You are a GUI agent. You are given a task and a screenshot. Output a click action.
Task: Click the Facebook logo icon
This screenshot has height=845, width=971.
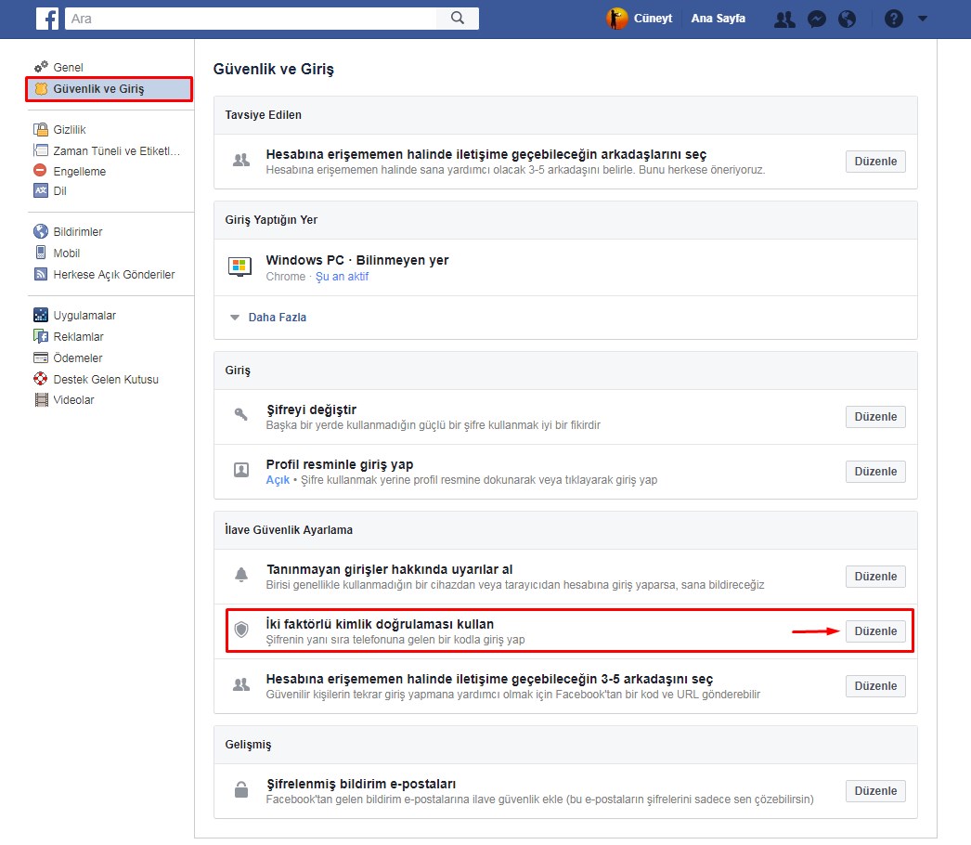point(47,19)
